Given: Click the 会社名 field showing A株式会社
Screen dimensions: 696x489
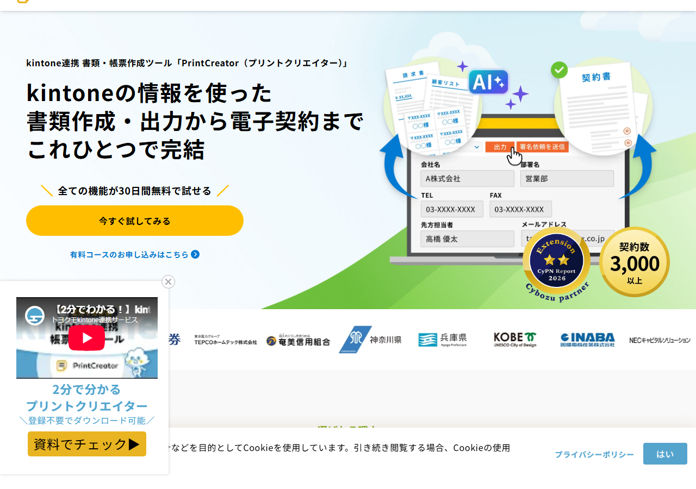Looking at the screenshot, I should (x=467, y=179).
